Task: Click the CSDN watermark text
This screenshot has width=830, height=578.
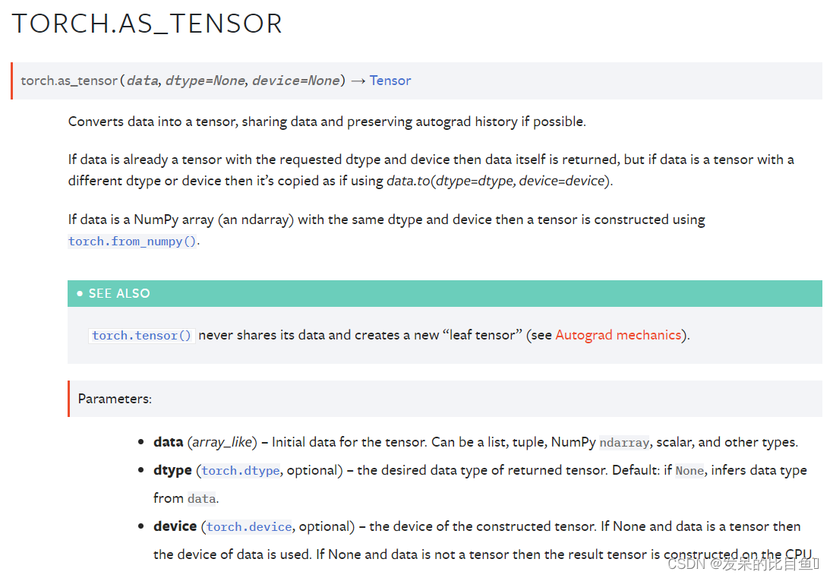Action: pos(743,564)
